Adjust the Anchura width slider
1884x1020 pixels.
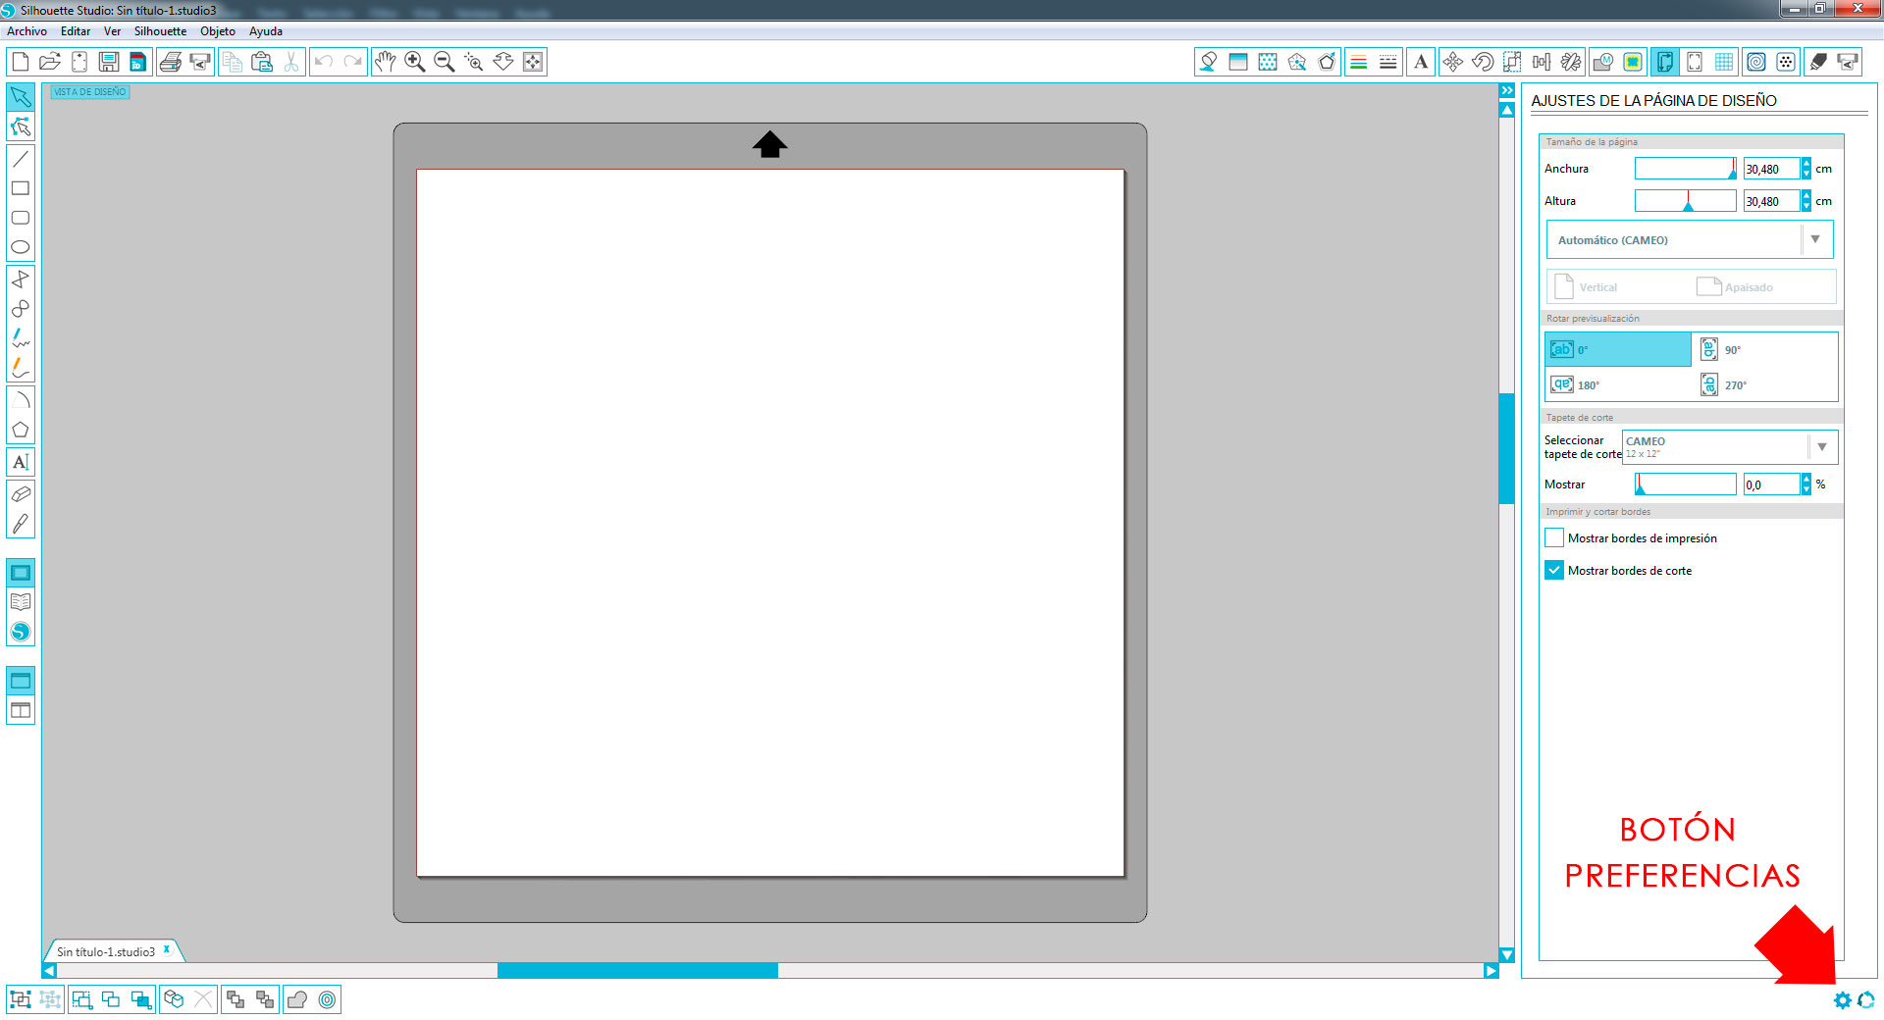1686,169
